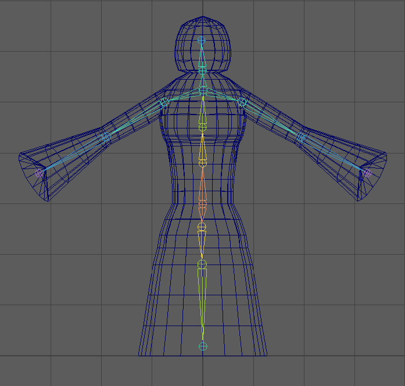405x386 pixels.
Task: Select the shoulder joint on the screen-right side
Action: coord(242,102)
